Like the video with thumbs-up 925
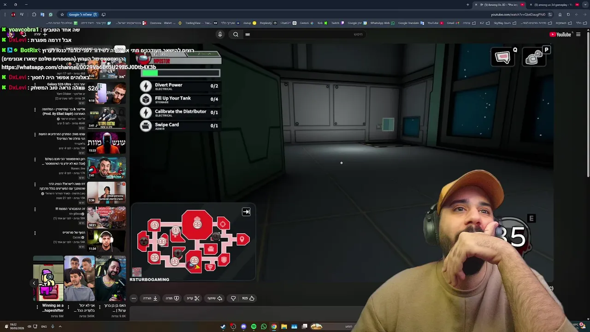 click(248, 298)
